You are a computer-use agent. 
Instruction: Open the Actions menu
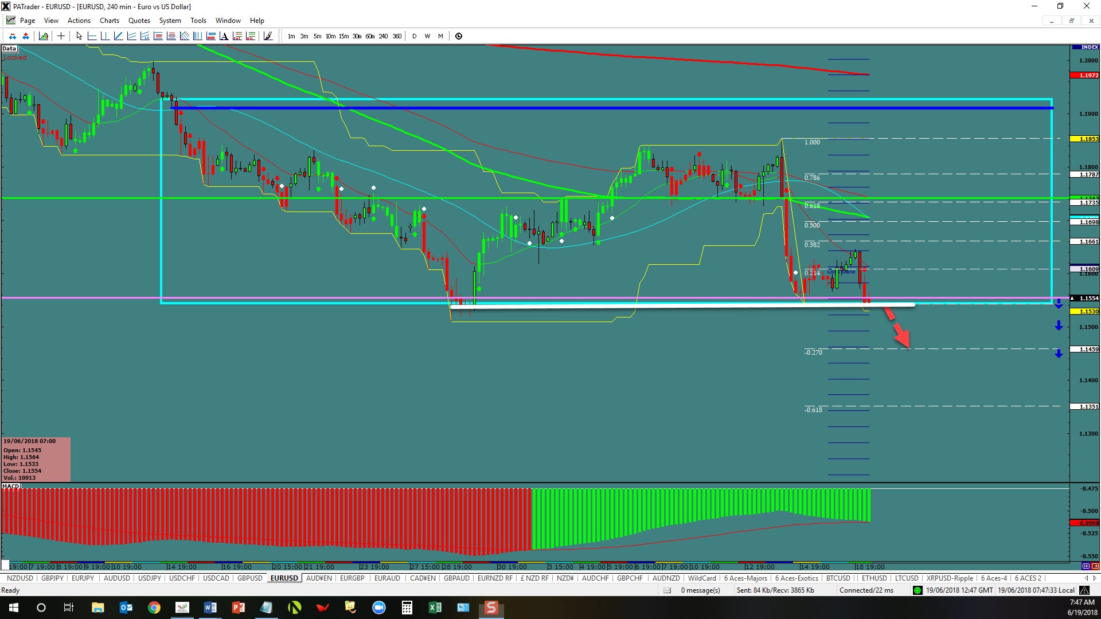click(79, 21)
